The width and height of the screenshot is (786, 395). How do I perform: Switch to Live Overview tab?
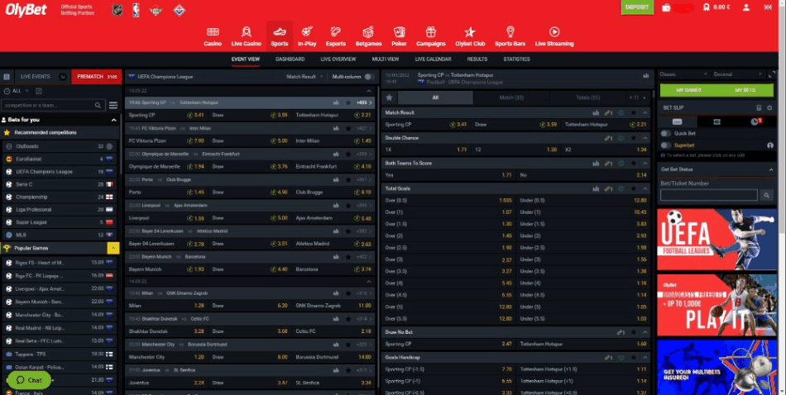(338, 59)
